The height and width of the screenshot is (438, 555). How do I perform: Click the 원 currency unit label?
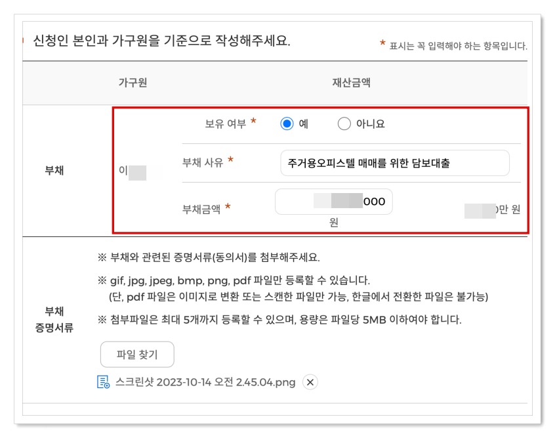click(333, 222)
